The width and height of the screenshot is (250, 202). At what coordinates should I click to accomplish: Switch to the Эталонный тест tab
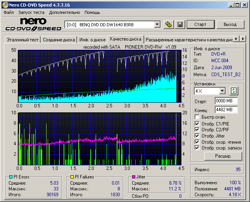tap(22, 40)
